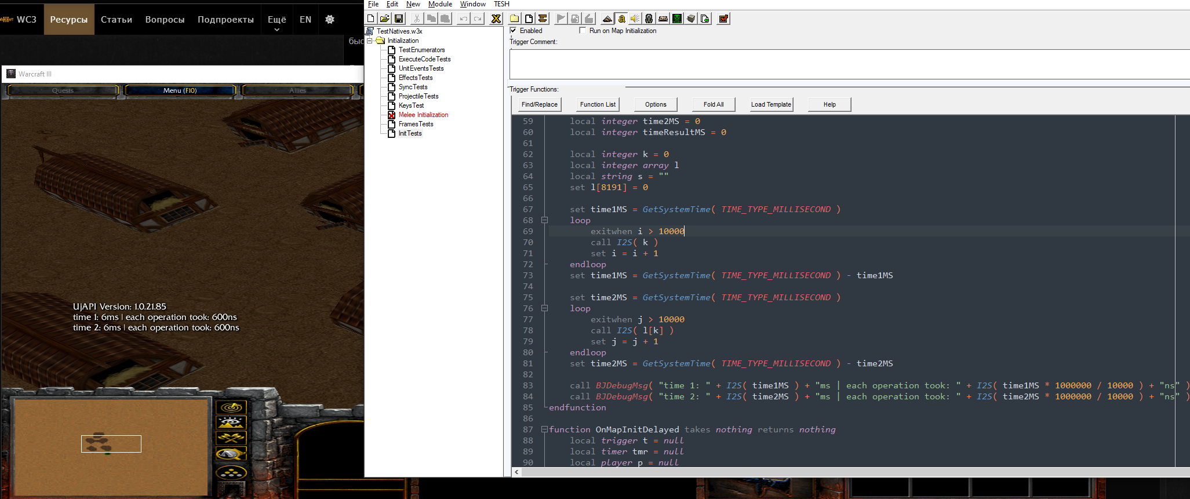
Task: Select the EffectsTests trigger
Action: coord(416,78)
